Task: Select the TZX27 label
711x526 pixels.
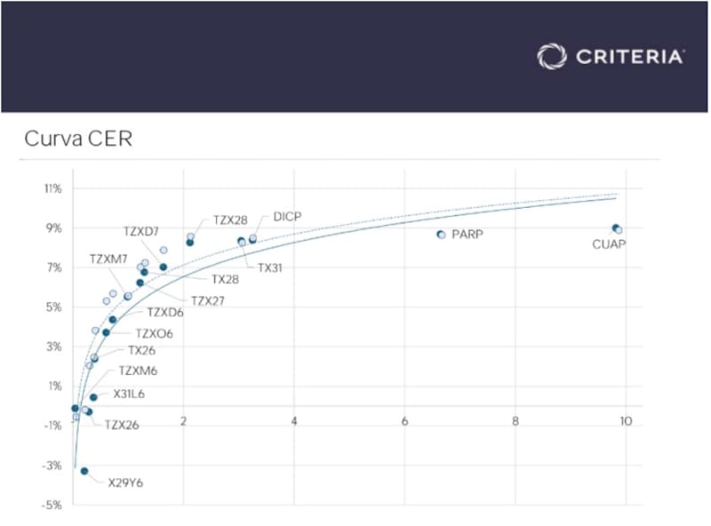Action: [207, 301]
